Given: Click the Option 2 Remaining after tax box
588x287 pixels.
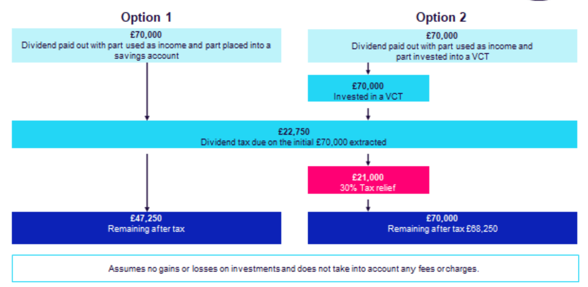Looking at the screenshot, I should click(442, 228).
